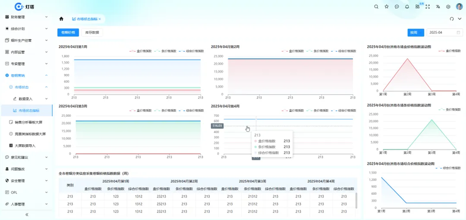Screen dimensions: 466x220
Task: Go to the home icon tab
Action: tap(61, 19)
